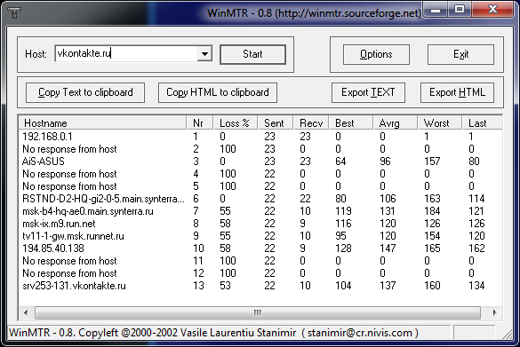Open the Options dialog
Viewport: 520px width, 347px height.
tap(376, 54)
